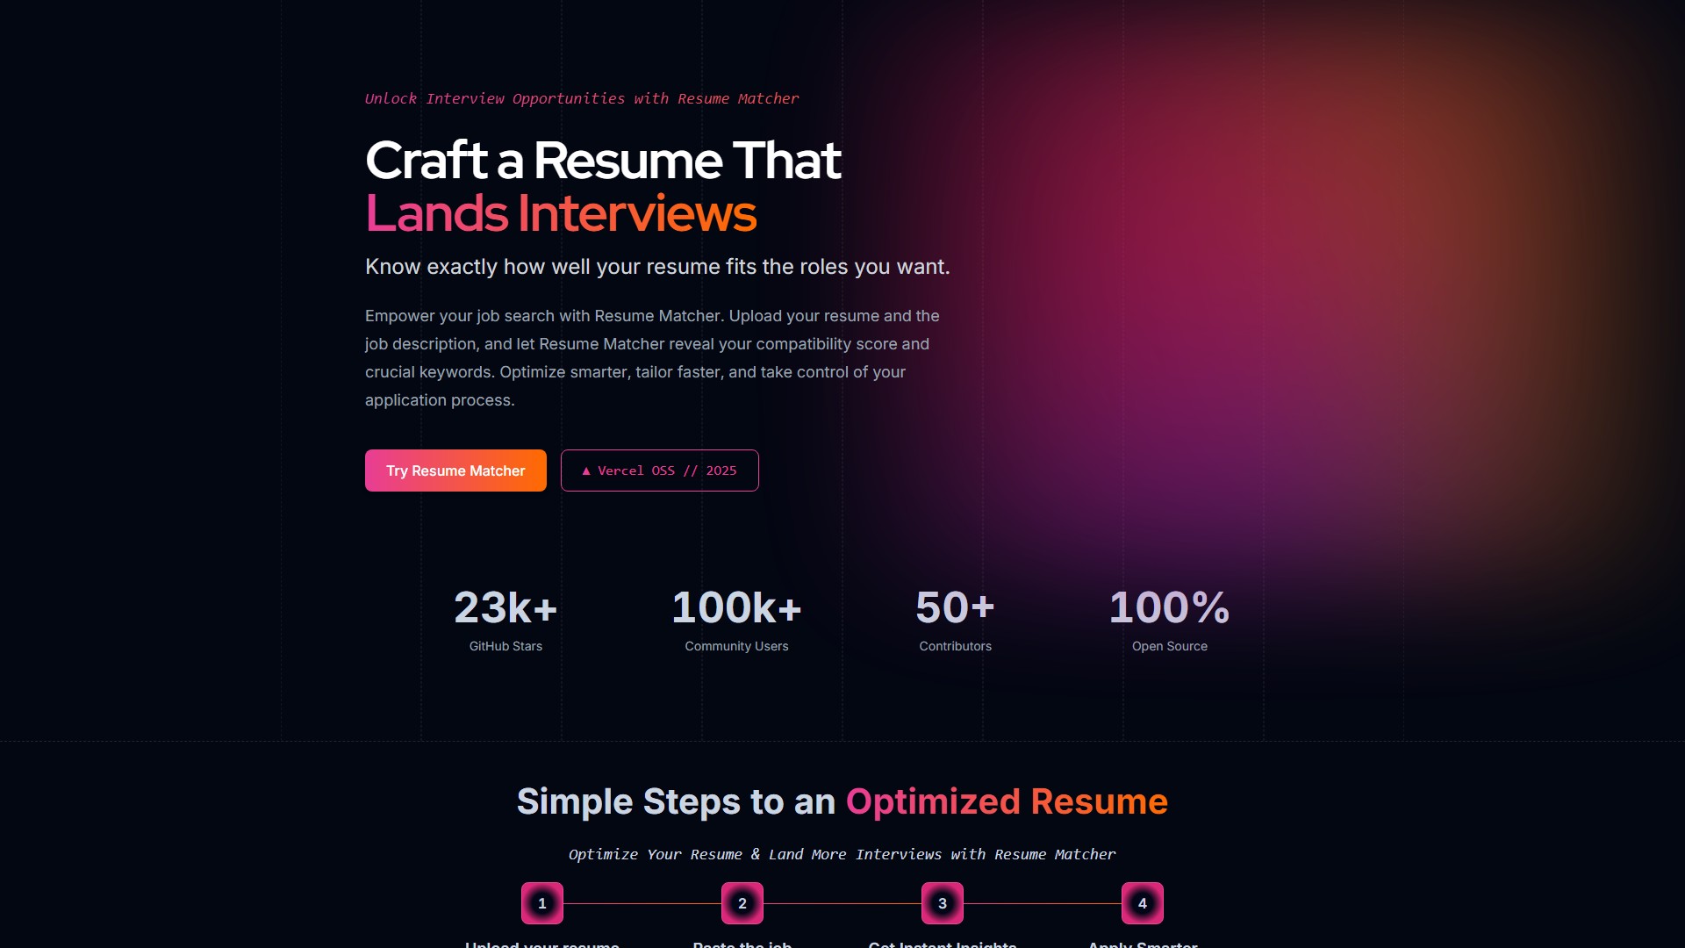Click the triangle icon in the Vercel badge
The width and height of the screenshot is (1685, 948).
[586, 470]
